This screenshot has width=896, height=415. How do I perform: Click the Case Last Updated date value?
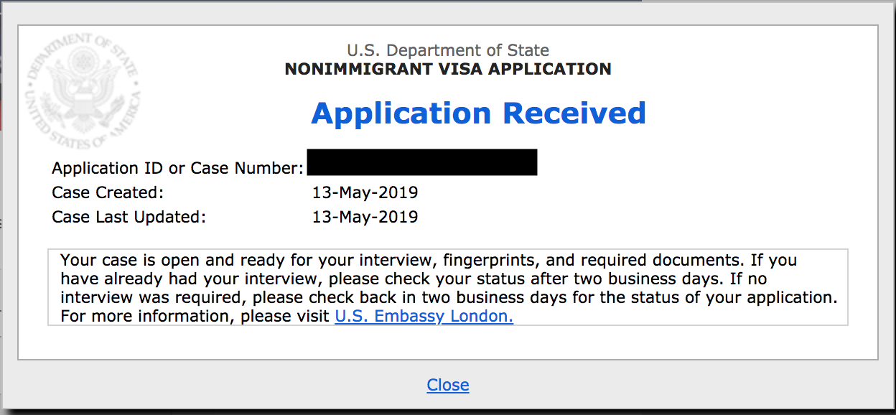365,217
